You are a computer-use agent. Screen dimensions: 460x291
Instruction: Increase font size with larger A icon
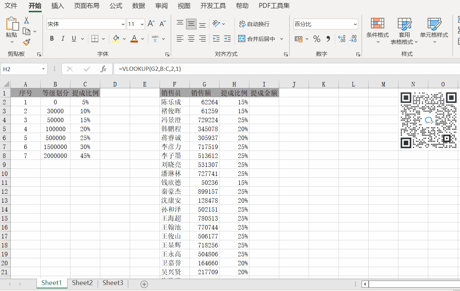151,24
